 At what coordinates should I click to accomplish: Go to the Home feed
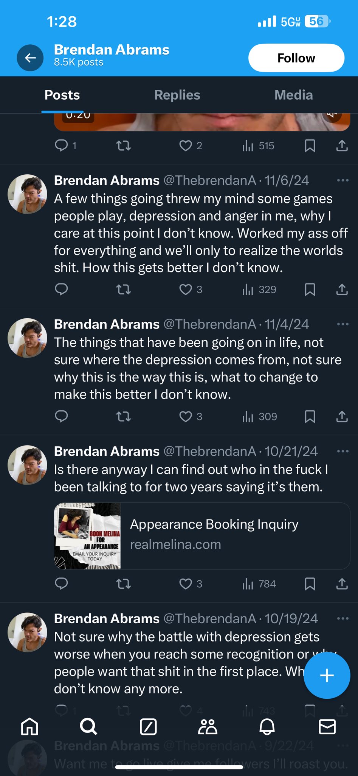[29, 727]
